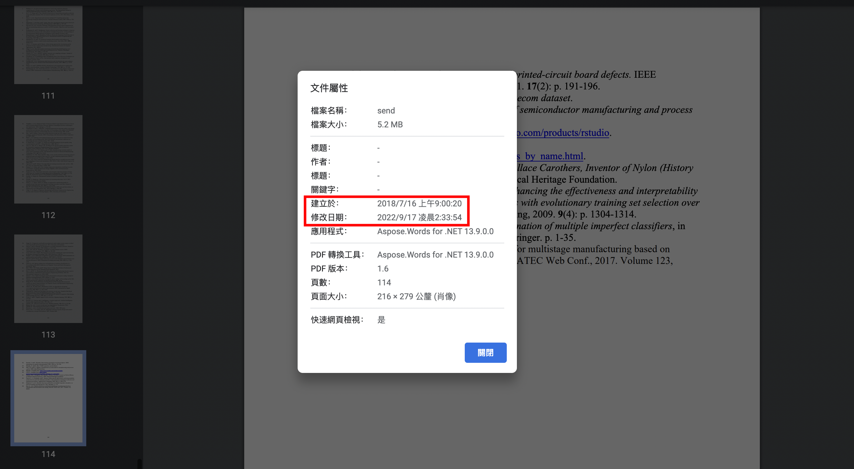Click page size "216 × 279 公釐 (肖像)"
The width and height of the screenshot is (854, 469).
[x=416, y=296]
